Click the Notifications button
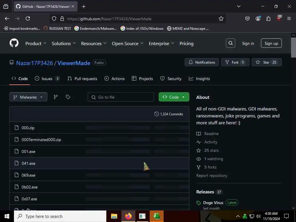The height and width of the screenshot is (222, 296). 201,62
